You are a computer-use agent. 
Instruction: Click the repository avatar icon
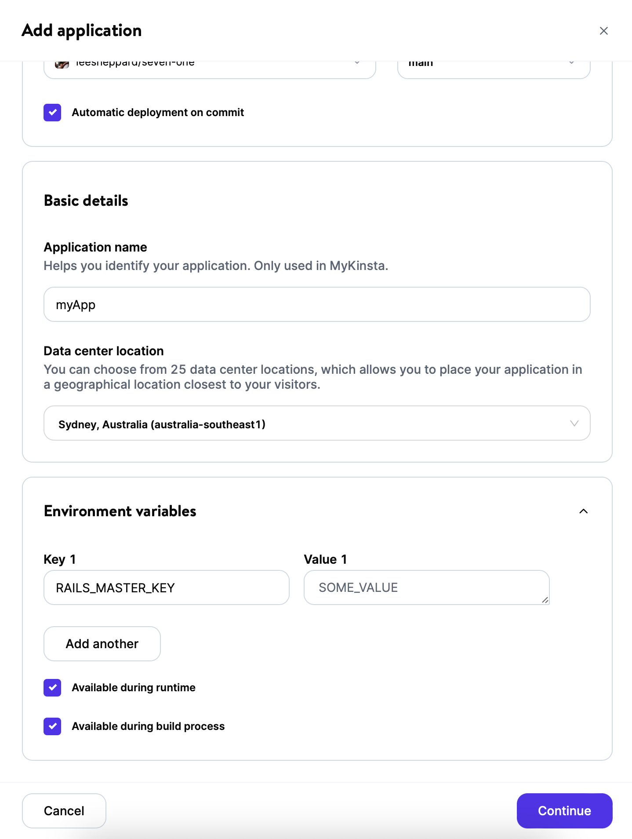coord(62,65)
